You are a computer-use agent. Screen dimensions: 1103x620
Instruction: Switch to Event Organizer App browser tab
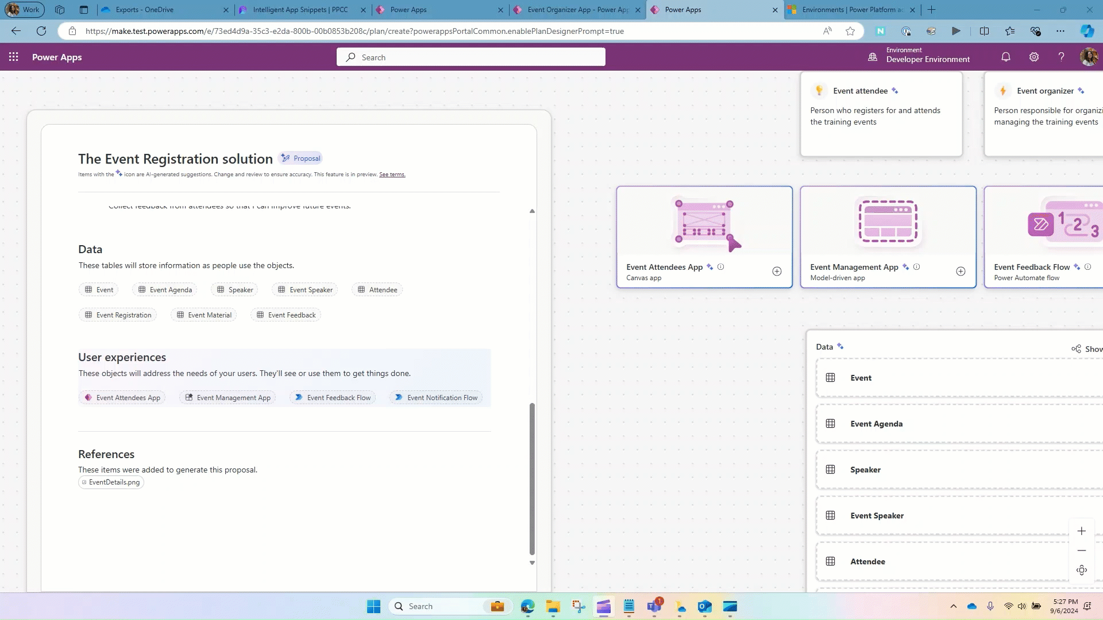(577, 10)
